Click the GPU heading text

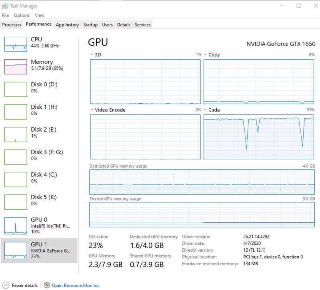coord(98,42)
